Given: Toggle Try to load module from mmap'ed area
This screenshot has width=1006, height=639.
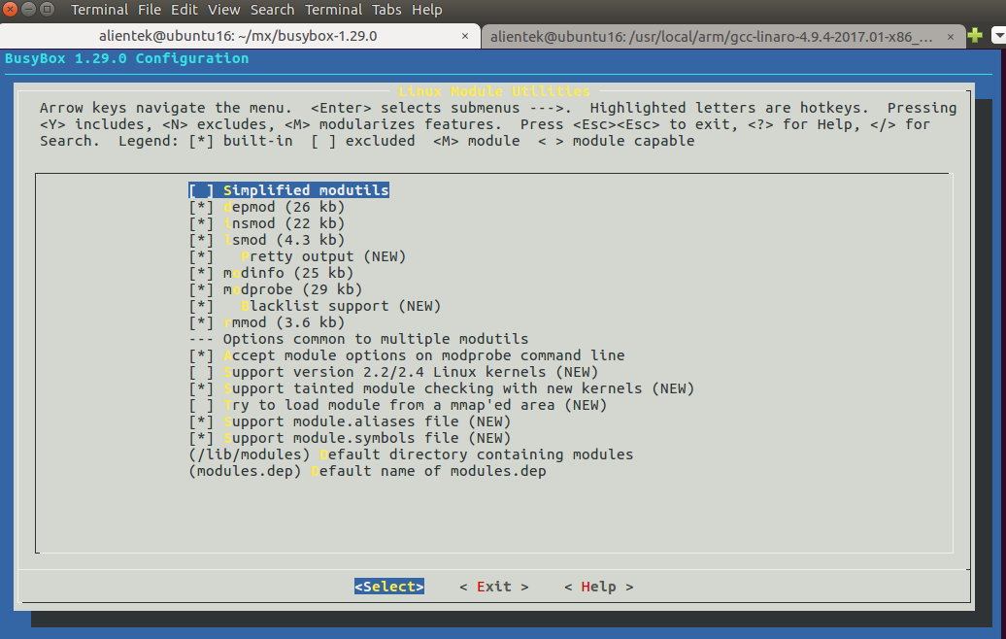Looking at the screenshot, I should point(398,406).
